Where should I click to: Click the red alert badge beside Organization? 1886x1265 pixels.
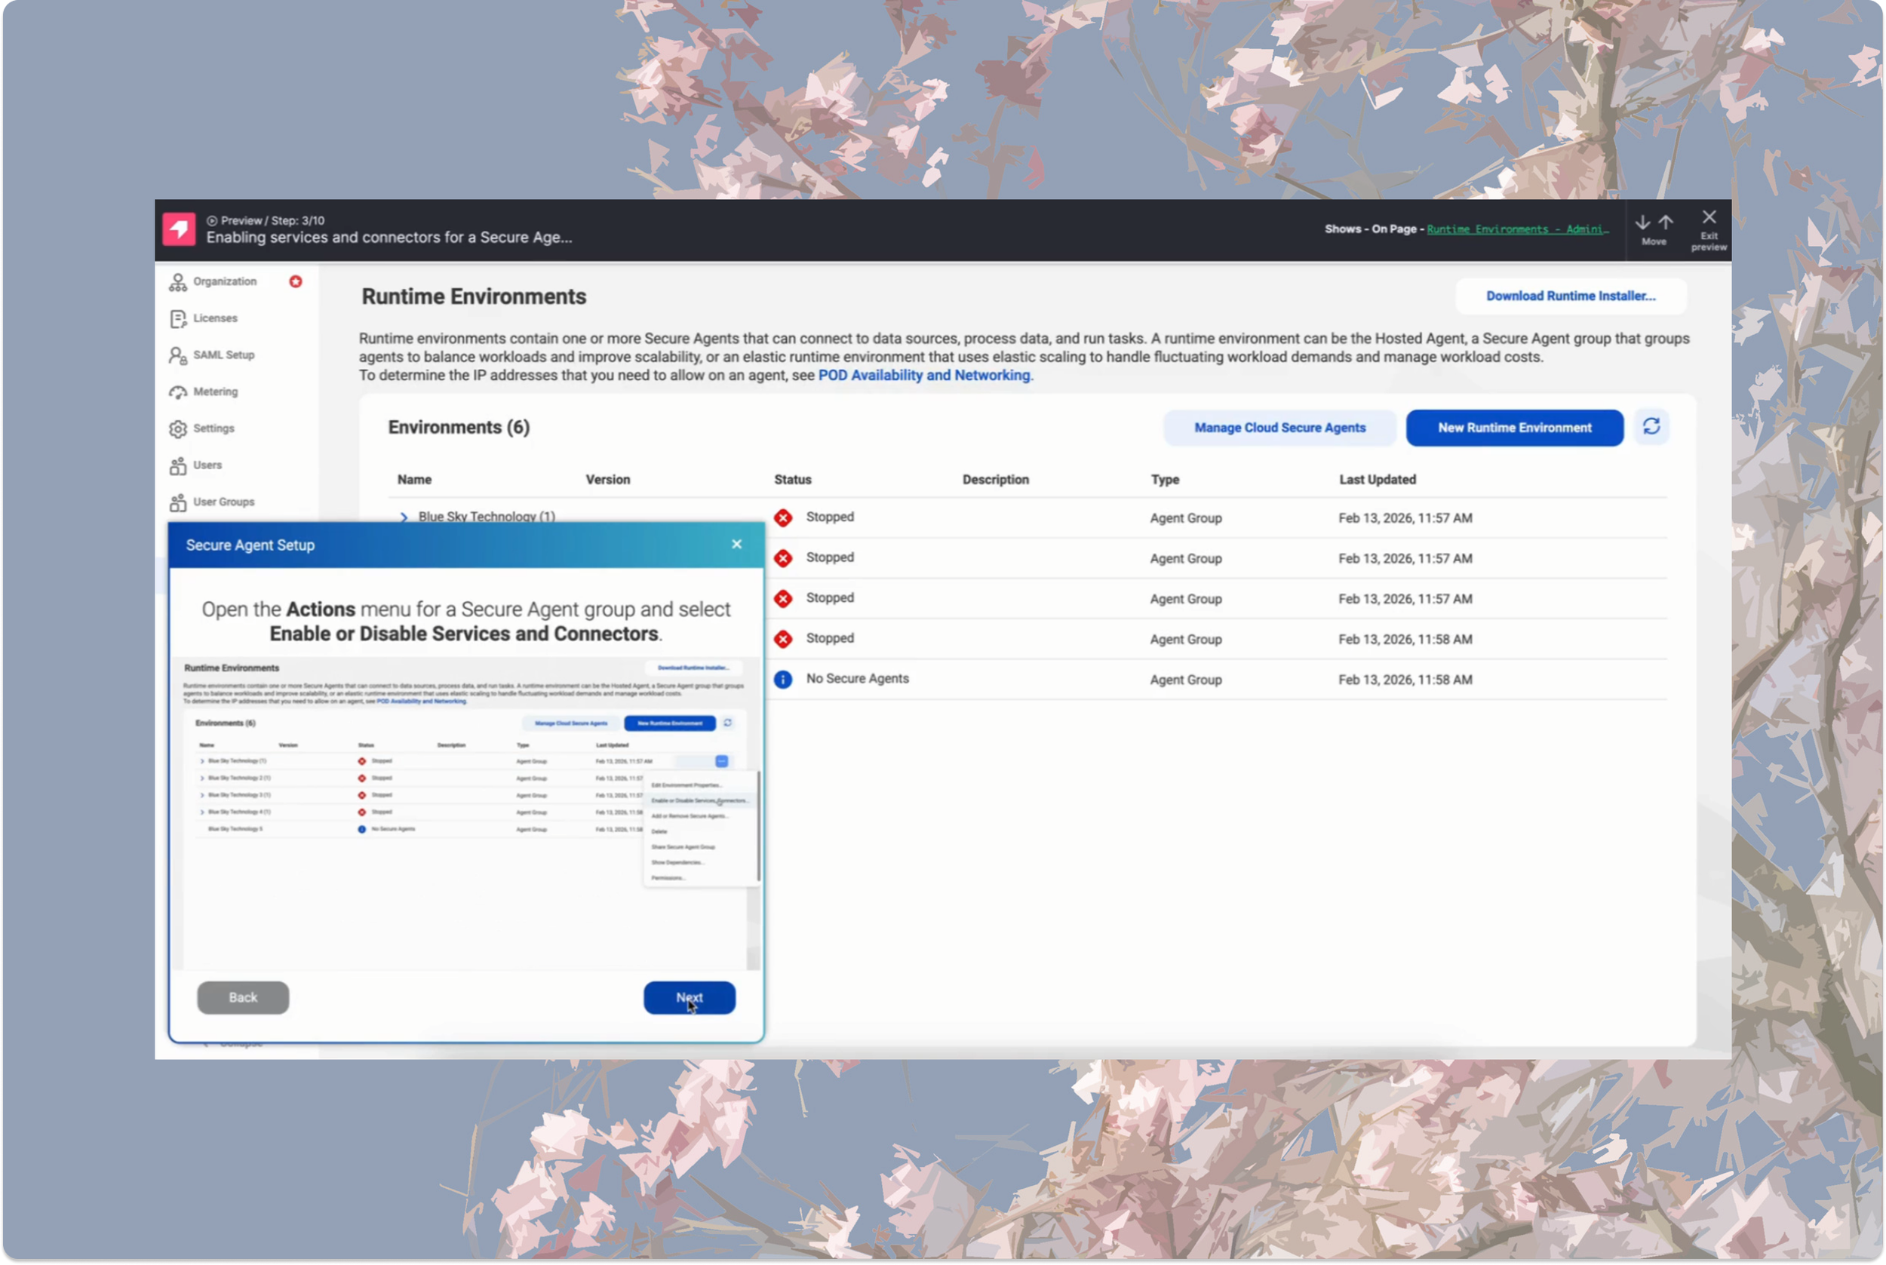coord(296,281)
